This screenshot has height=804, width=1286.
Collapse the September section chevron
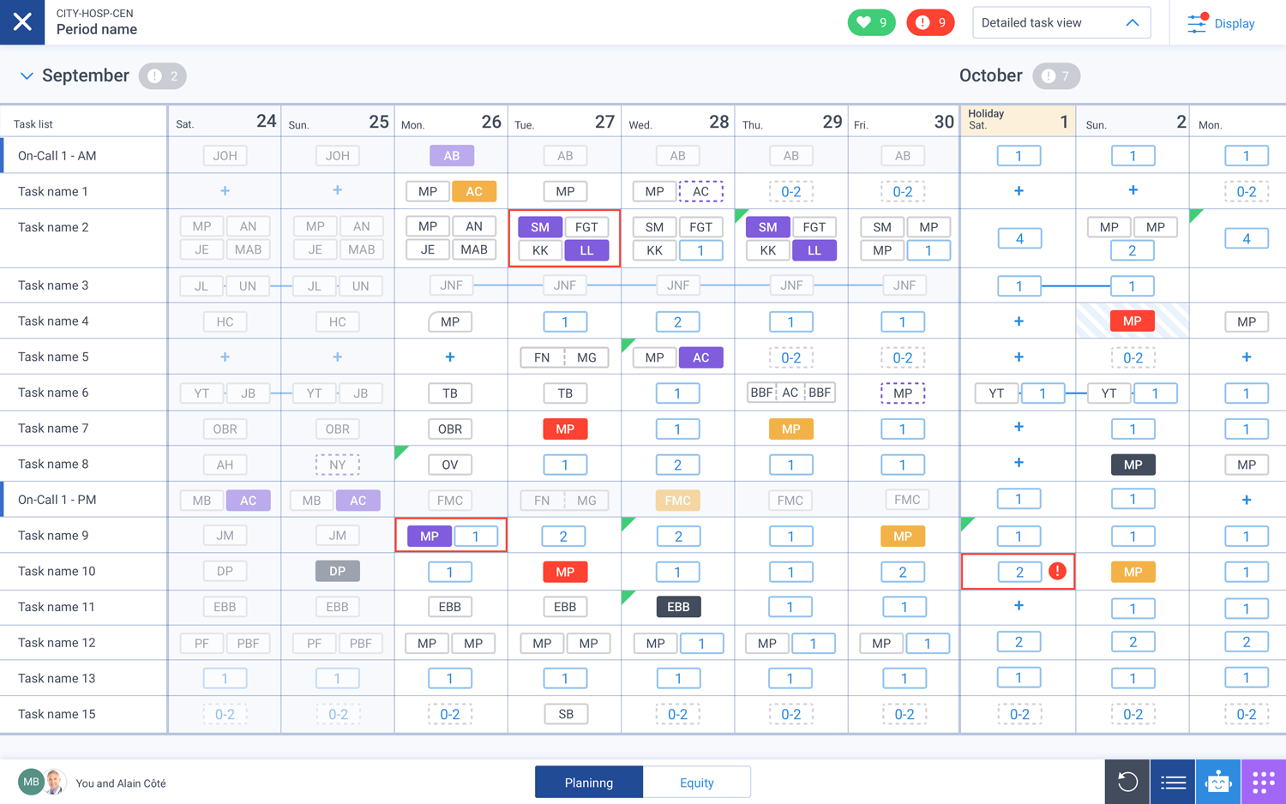pyautogui.click(x=26, y=75)
